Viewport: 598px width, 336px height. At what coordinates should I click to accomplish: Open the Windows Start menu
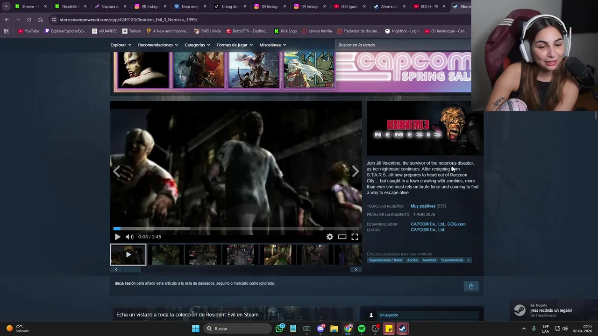tap(196, 329)
